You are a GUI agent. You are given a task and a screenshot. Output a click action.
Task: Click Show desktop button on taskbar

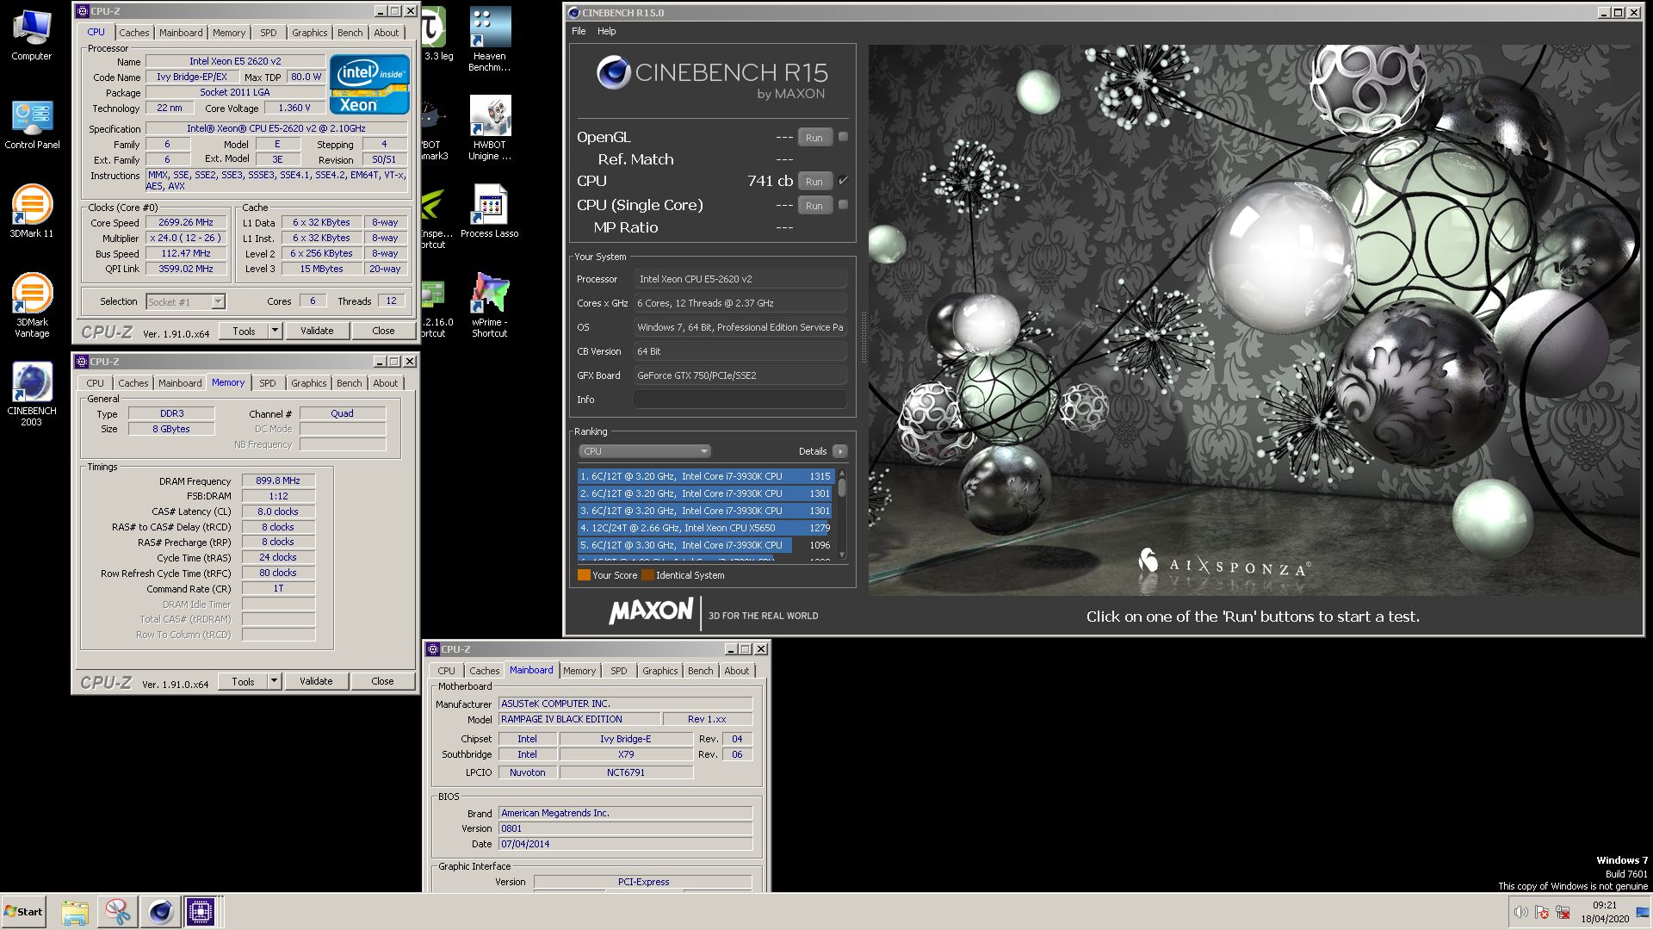pos(1644,912)
